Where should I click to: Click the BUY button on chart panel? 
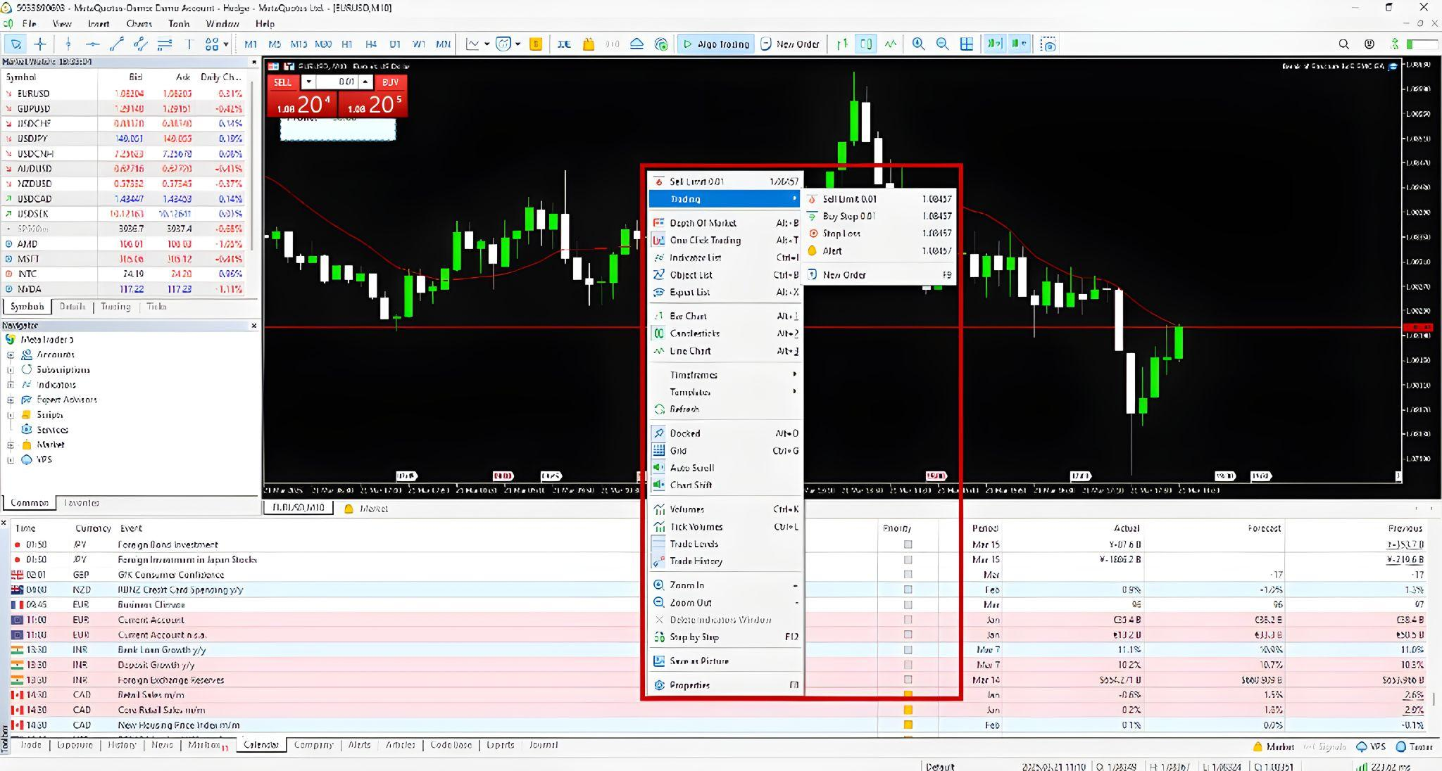coord(390,82)
